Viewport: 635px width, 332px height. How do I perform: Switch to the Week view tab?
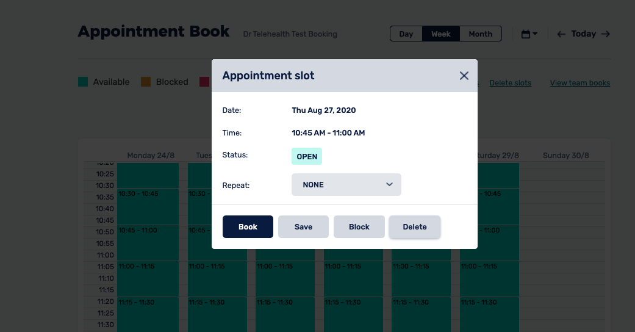441,34
